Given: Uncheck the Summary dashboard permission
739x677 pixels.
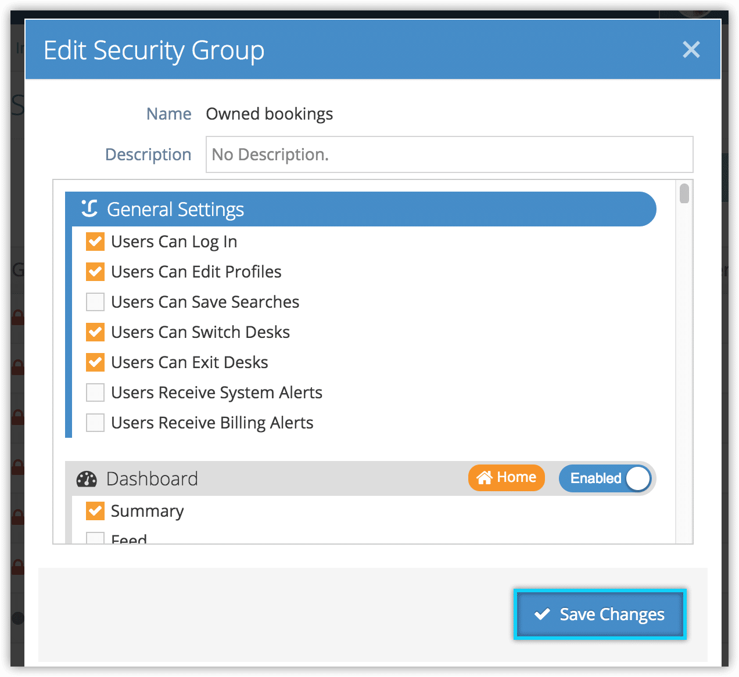Looking at the screenshot, I should [x=95, y=511].
